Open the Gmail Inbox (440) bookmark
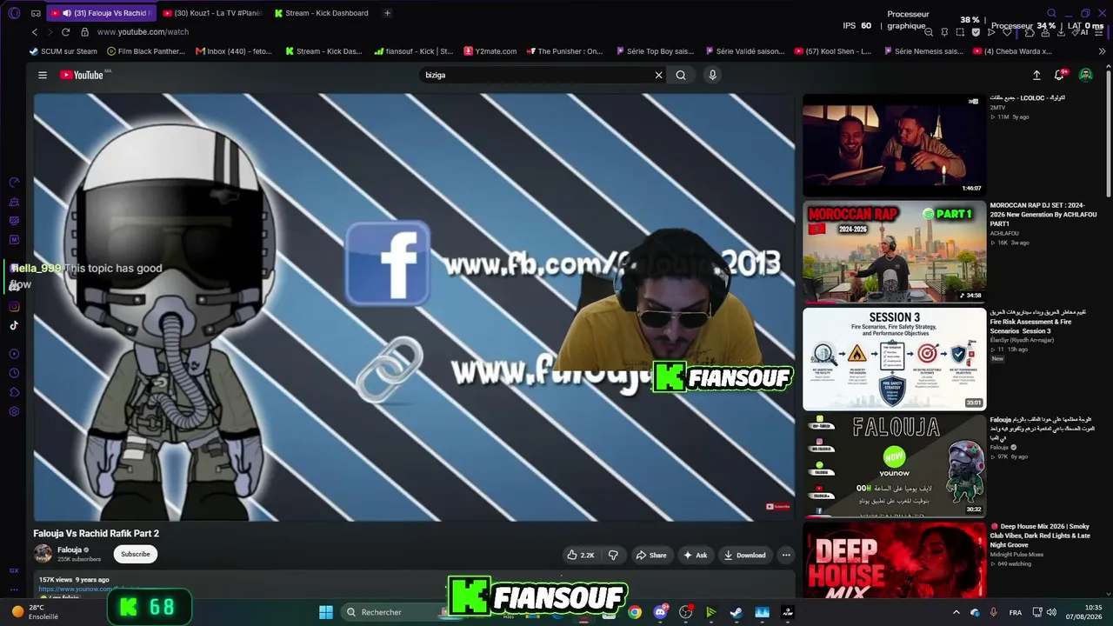 coord(234,51)
